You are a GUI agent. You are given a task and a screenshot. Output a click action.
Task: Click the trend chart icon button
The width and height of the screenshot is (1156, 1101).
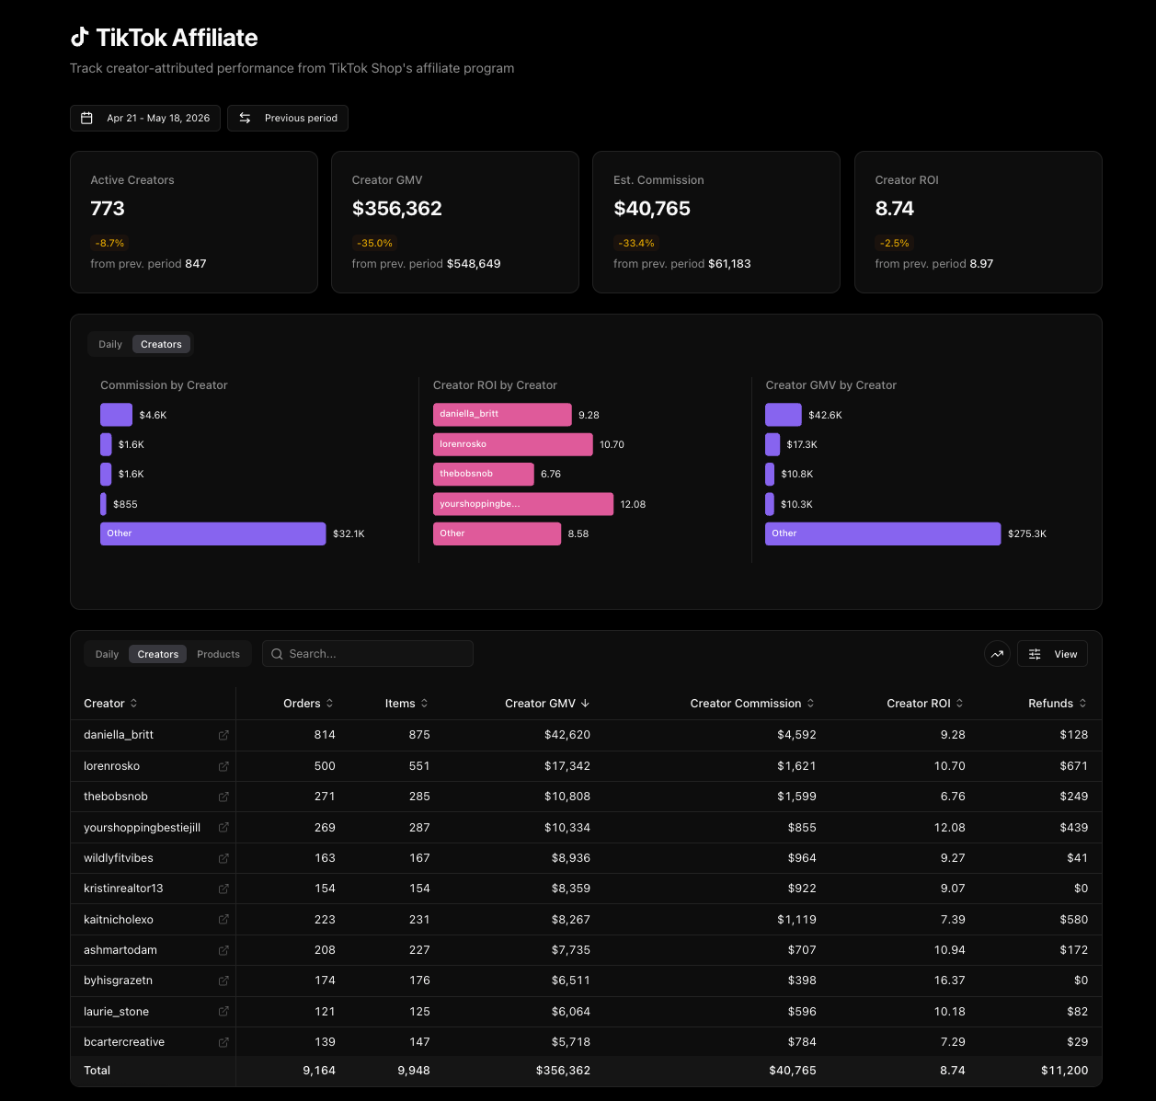click(997, 654)
